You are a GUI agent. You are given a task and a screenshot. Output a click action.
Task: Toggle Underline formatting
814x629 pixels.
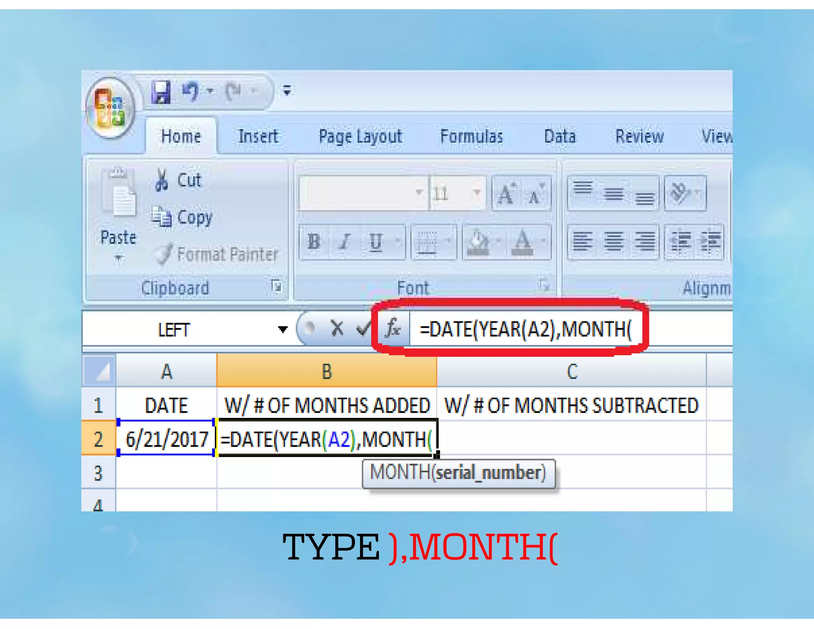tap(376, 241)
